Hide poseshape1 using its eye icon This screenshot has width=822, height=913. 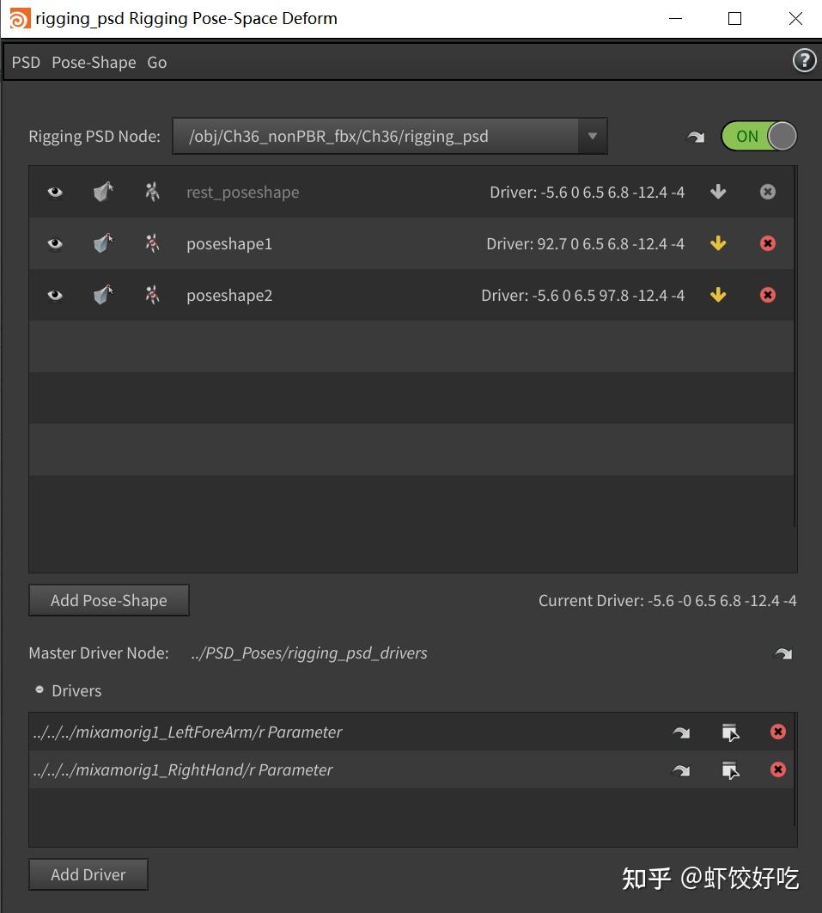(x=55, y=243)
